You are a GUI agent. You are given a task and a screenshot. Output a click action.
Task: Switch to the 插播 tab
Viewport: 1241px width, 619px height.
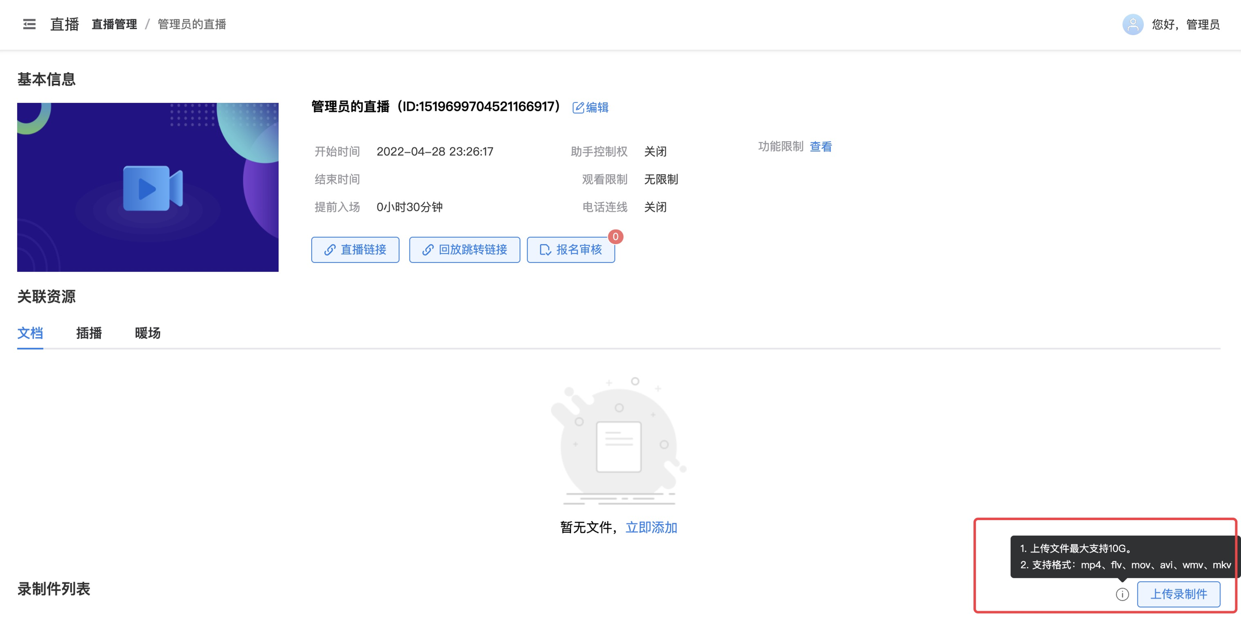click(89, 333)
